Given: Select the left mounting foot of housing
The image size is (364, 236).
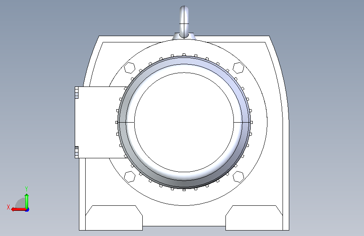Looking at the screenshot, I should 114,218.
